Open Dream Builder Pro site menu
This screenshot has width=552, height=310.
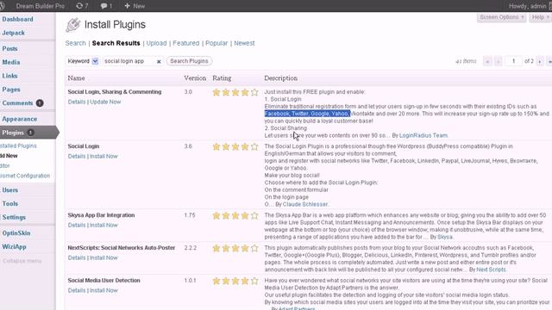[41, 6]
